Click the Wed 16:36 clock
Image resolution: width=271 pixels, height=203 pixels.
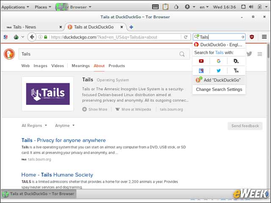[224, 7]
